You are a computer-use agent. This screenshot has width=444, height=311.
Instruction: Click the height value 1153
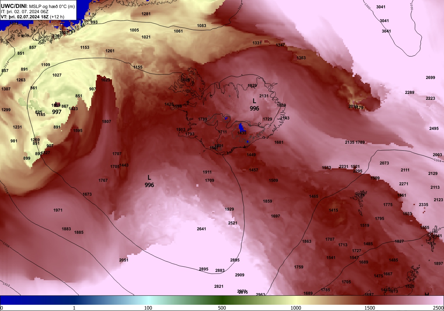tap(85, 47)
